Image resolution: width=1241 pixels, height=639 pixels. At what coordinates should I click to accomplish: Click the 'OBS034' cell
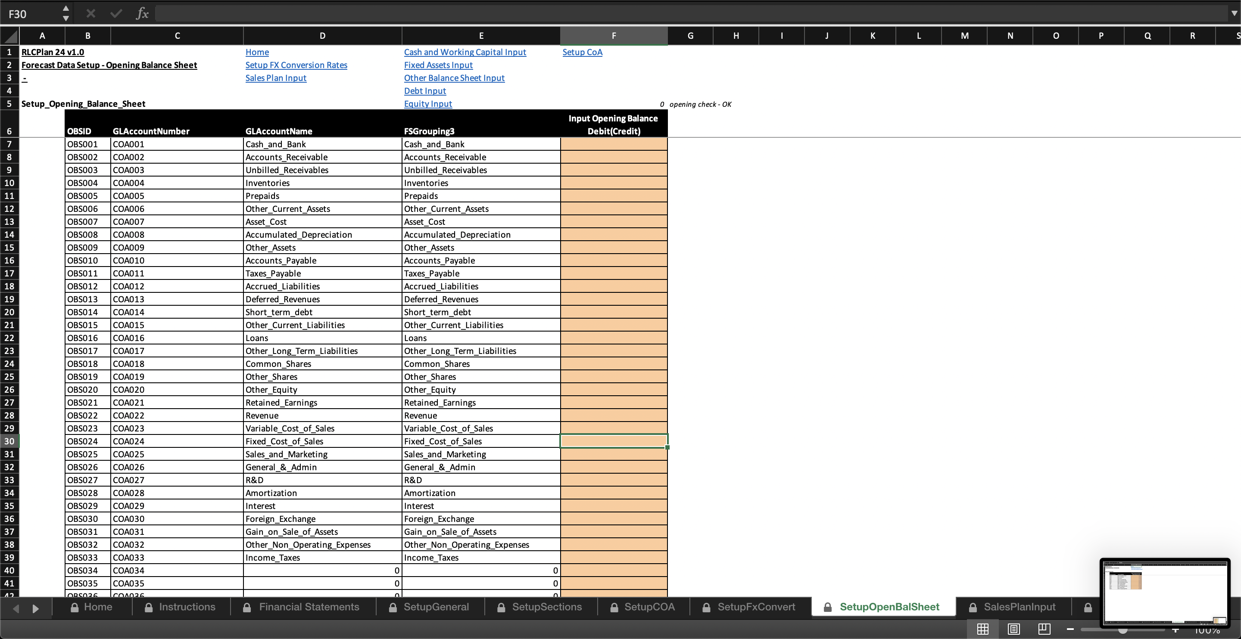(87, 571)
